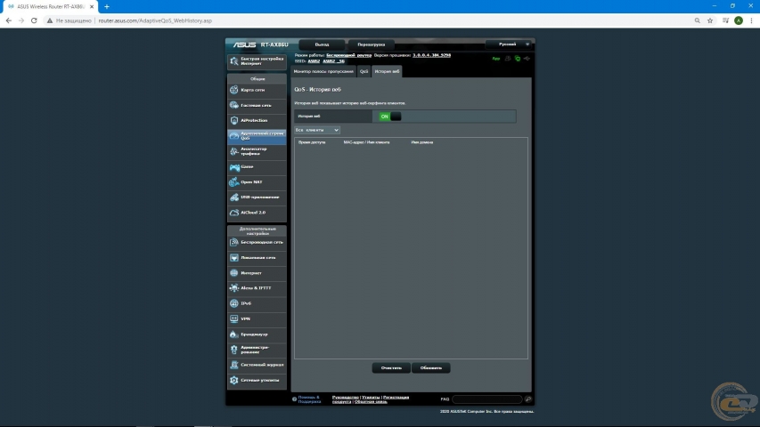760x427 pixels.
Task: Click the FAQ search magnifier icon
Action: tap(527, 399)
